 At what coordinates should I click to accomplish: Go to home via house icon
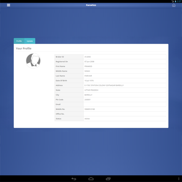(173, 5)
